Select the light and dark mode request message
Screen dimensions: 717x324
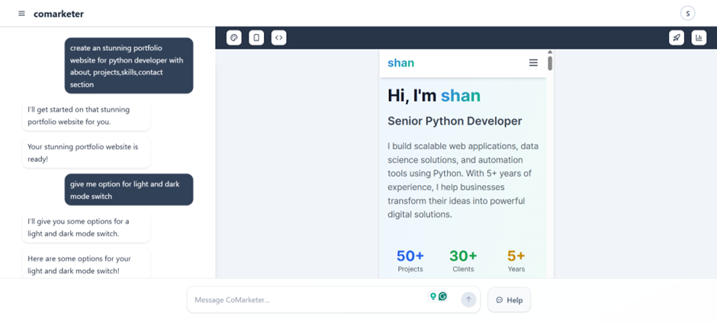(x=128, y=190)
